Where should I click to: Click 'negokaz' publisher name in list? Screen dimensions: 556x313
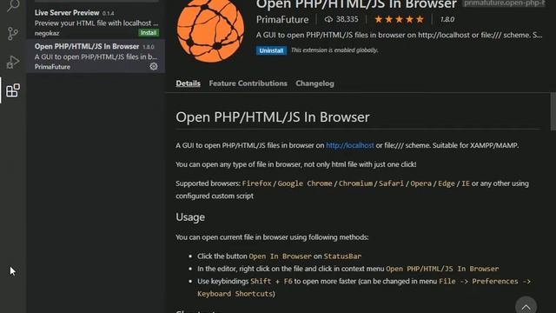[x=47, y=33]
